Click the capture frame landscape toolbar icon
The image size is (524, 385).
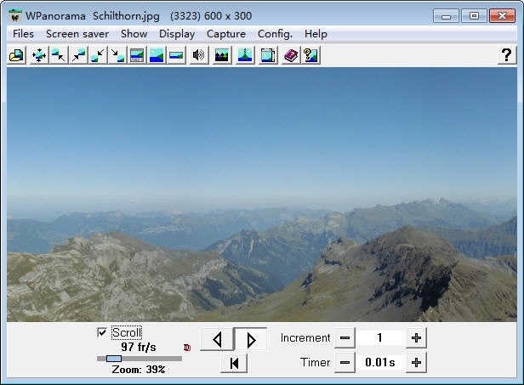[268, 55]
